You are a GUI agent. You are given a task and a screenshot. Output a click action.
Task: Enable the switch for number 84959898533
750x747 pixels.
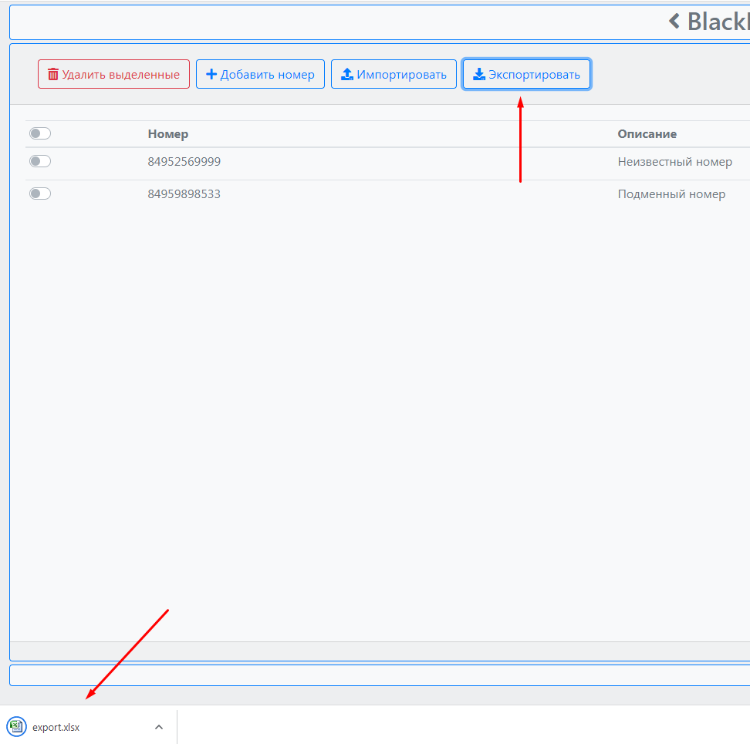click(x=40, y=194)
